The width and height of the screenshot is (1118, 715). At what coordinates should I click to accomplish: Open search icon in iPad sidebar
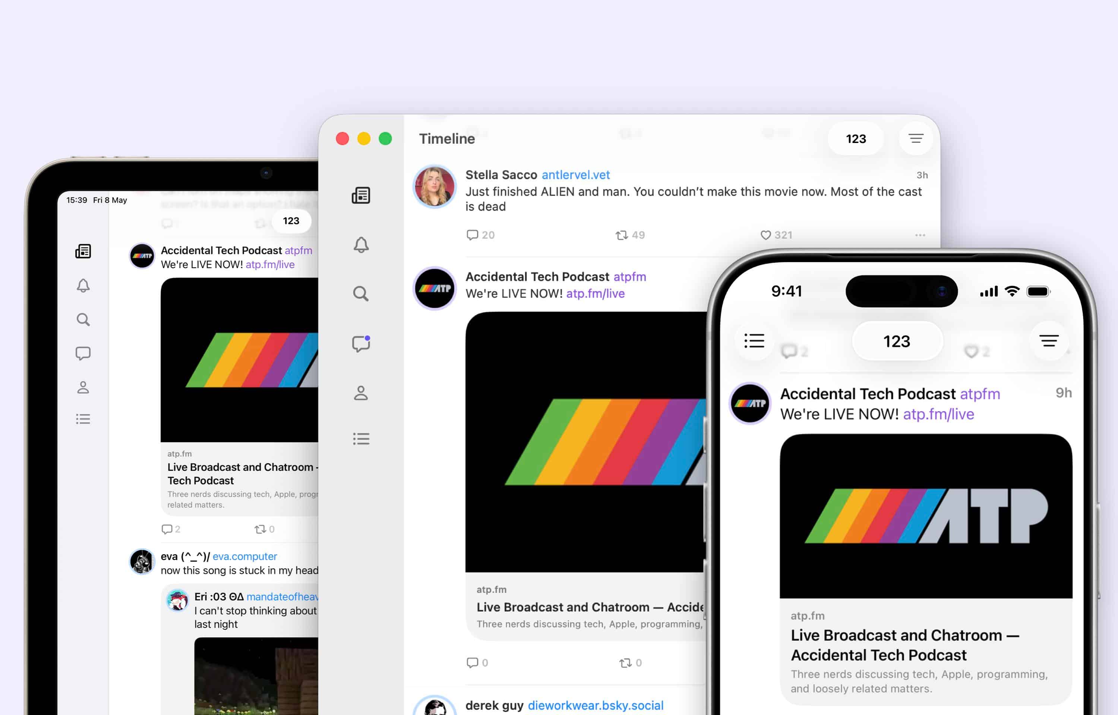[x=83, y=320]
